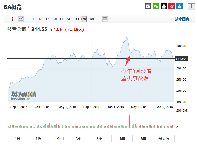This screenshot has width=197, height=149.
Task: Choose 1周 time range
Action: [x=39, y=139]
